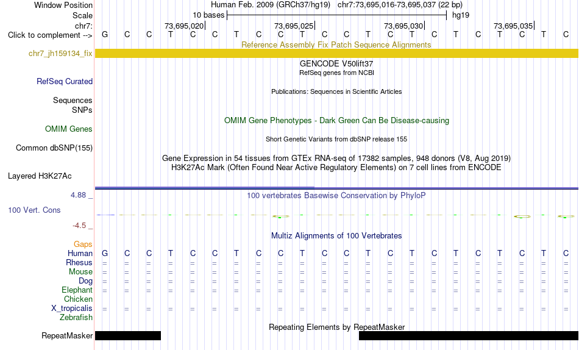Select the Mouse species row label
Screen dimensions: 579x350
tap(80, 272)
